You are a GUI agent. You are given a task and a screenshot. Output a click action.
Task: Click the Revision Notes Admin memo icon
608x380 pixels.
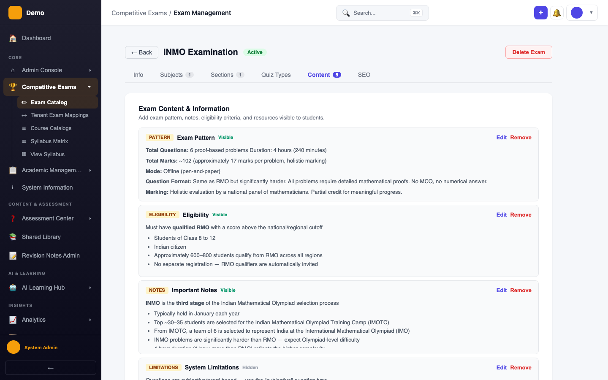click(x=13, y=255)
